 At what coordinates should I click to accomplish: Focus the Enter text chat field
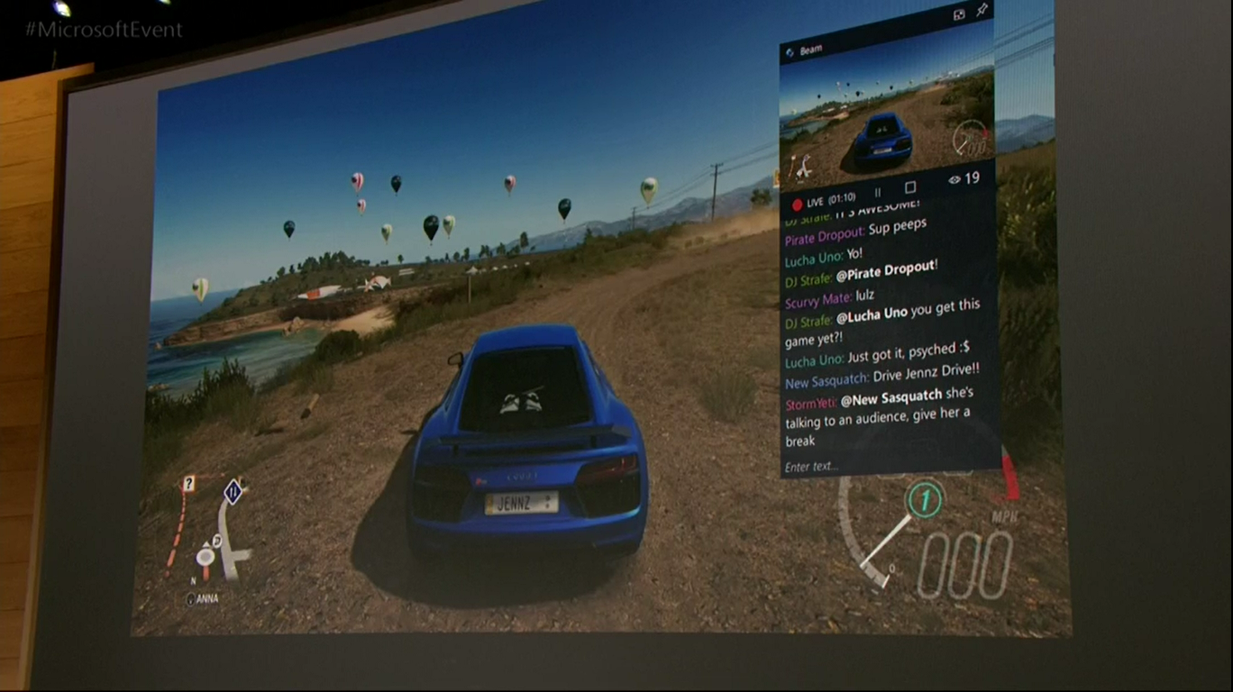coord(890,464)
